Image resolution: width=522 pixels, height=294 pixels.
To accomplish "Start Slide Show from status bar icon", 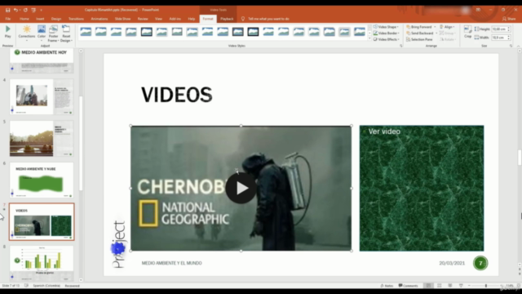I will tap(461, 286).
